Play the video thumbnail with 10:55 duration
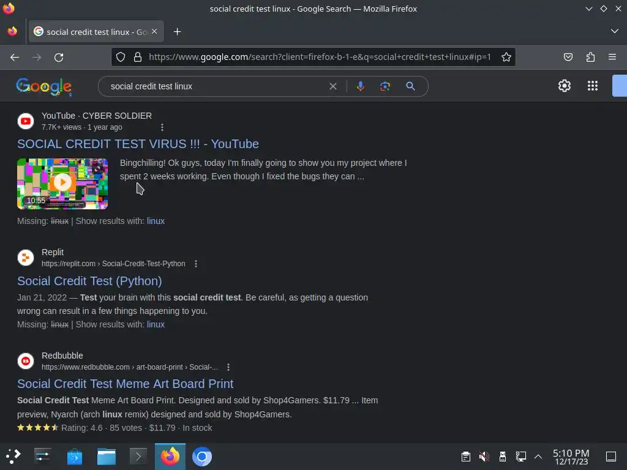This screenshot has width=627, height=470. (x=62, y=184)
